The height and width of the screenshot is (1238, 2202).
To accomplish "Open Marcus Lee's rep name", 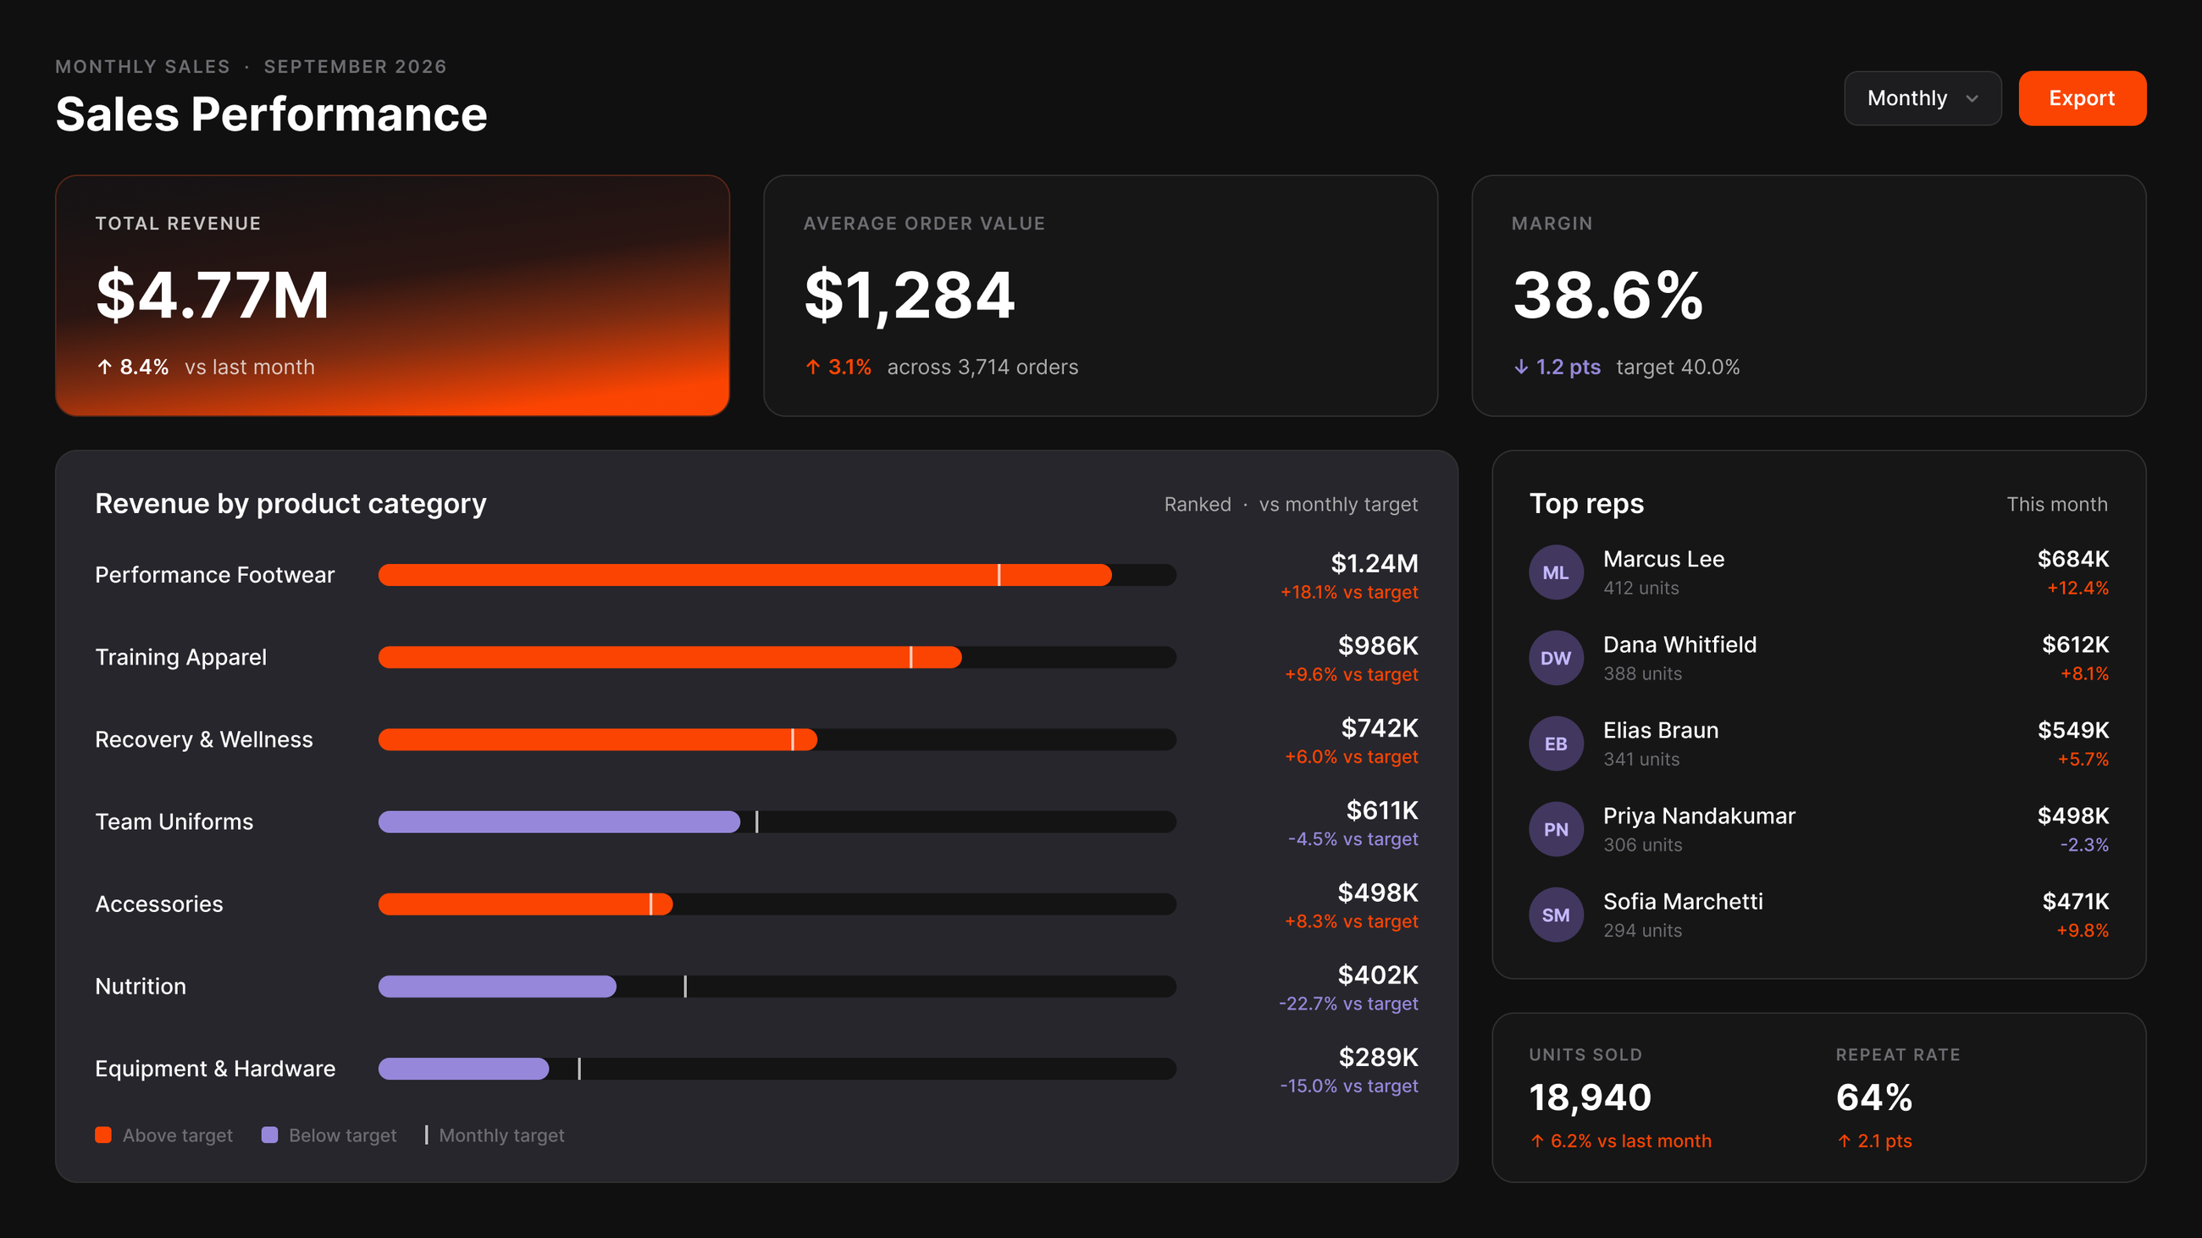I will (x=1663, y=559).
